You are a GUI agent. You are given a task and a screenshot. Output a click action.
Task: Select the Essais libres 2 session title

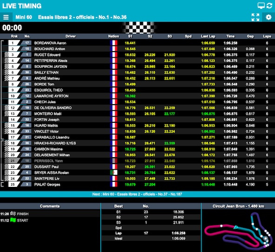82,17
